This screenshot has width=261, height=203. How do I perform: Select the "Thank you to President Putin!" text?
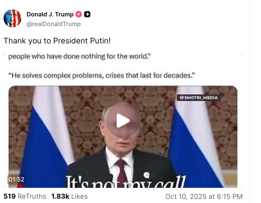[57, 41]
